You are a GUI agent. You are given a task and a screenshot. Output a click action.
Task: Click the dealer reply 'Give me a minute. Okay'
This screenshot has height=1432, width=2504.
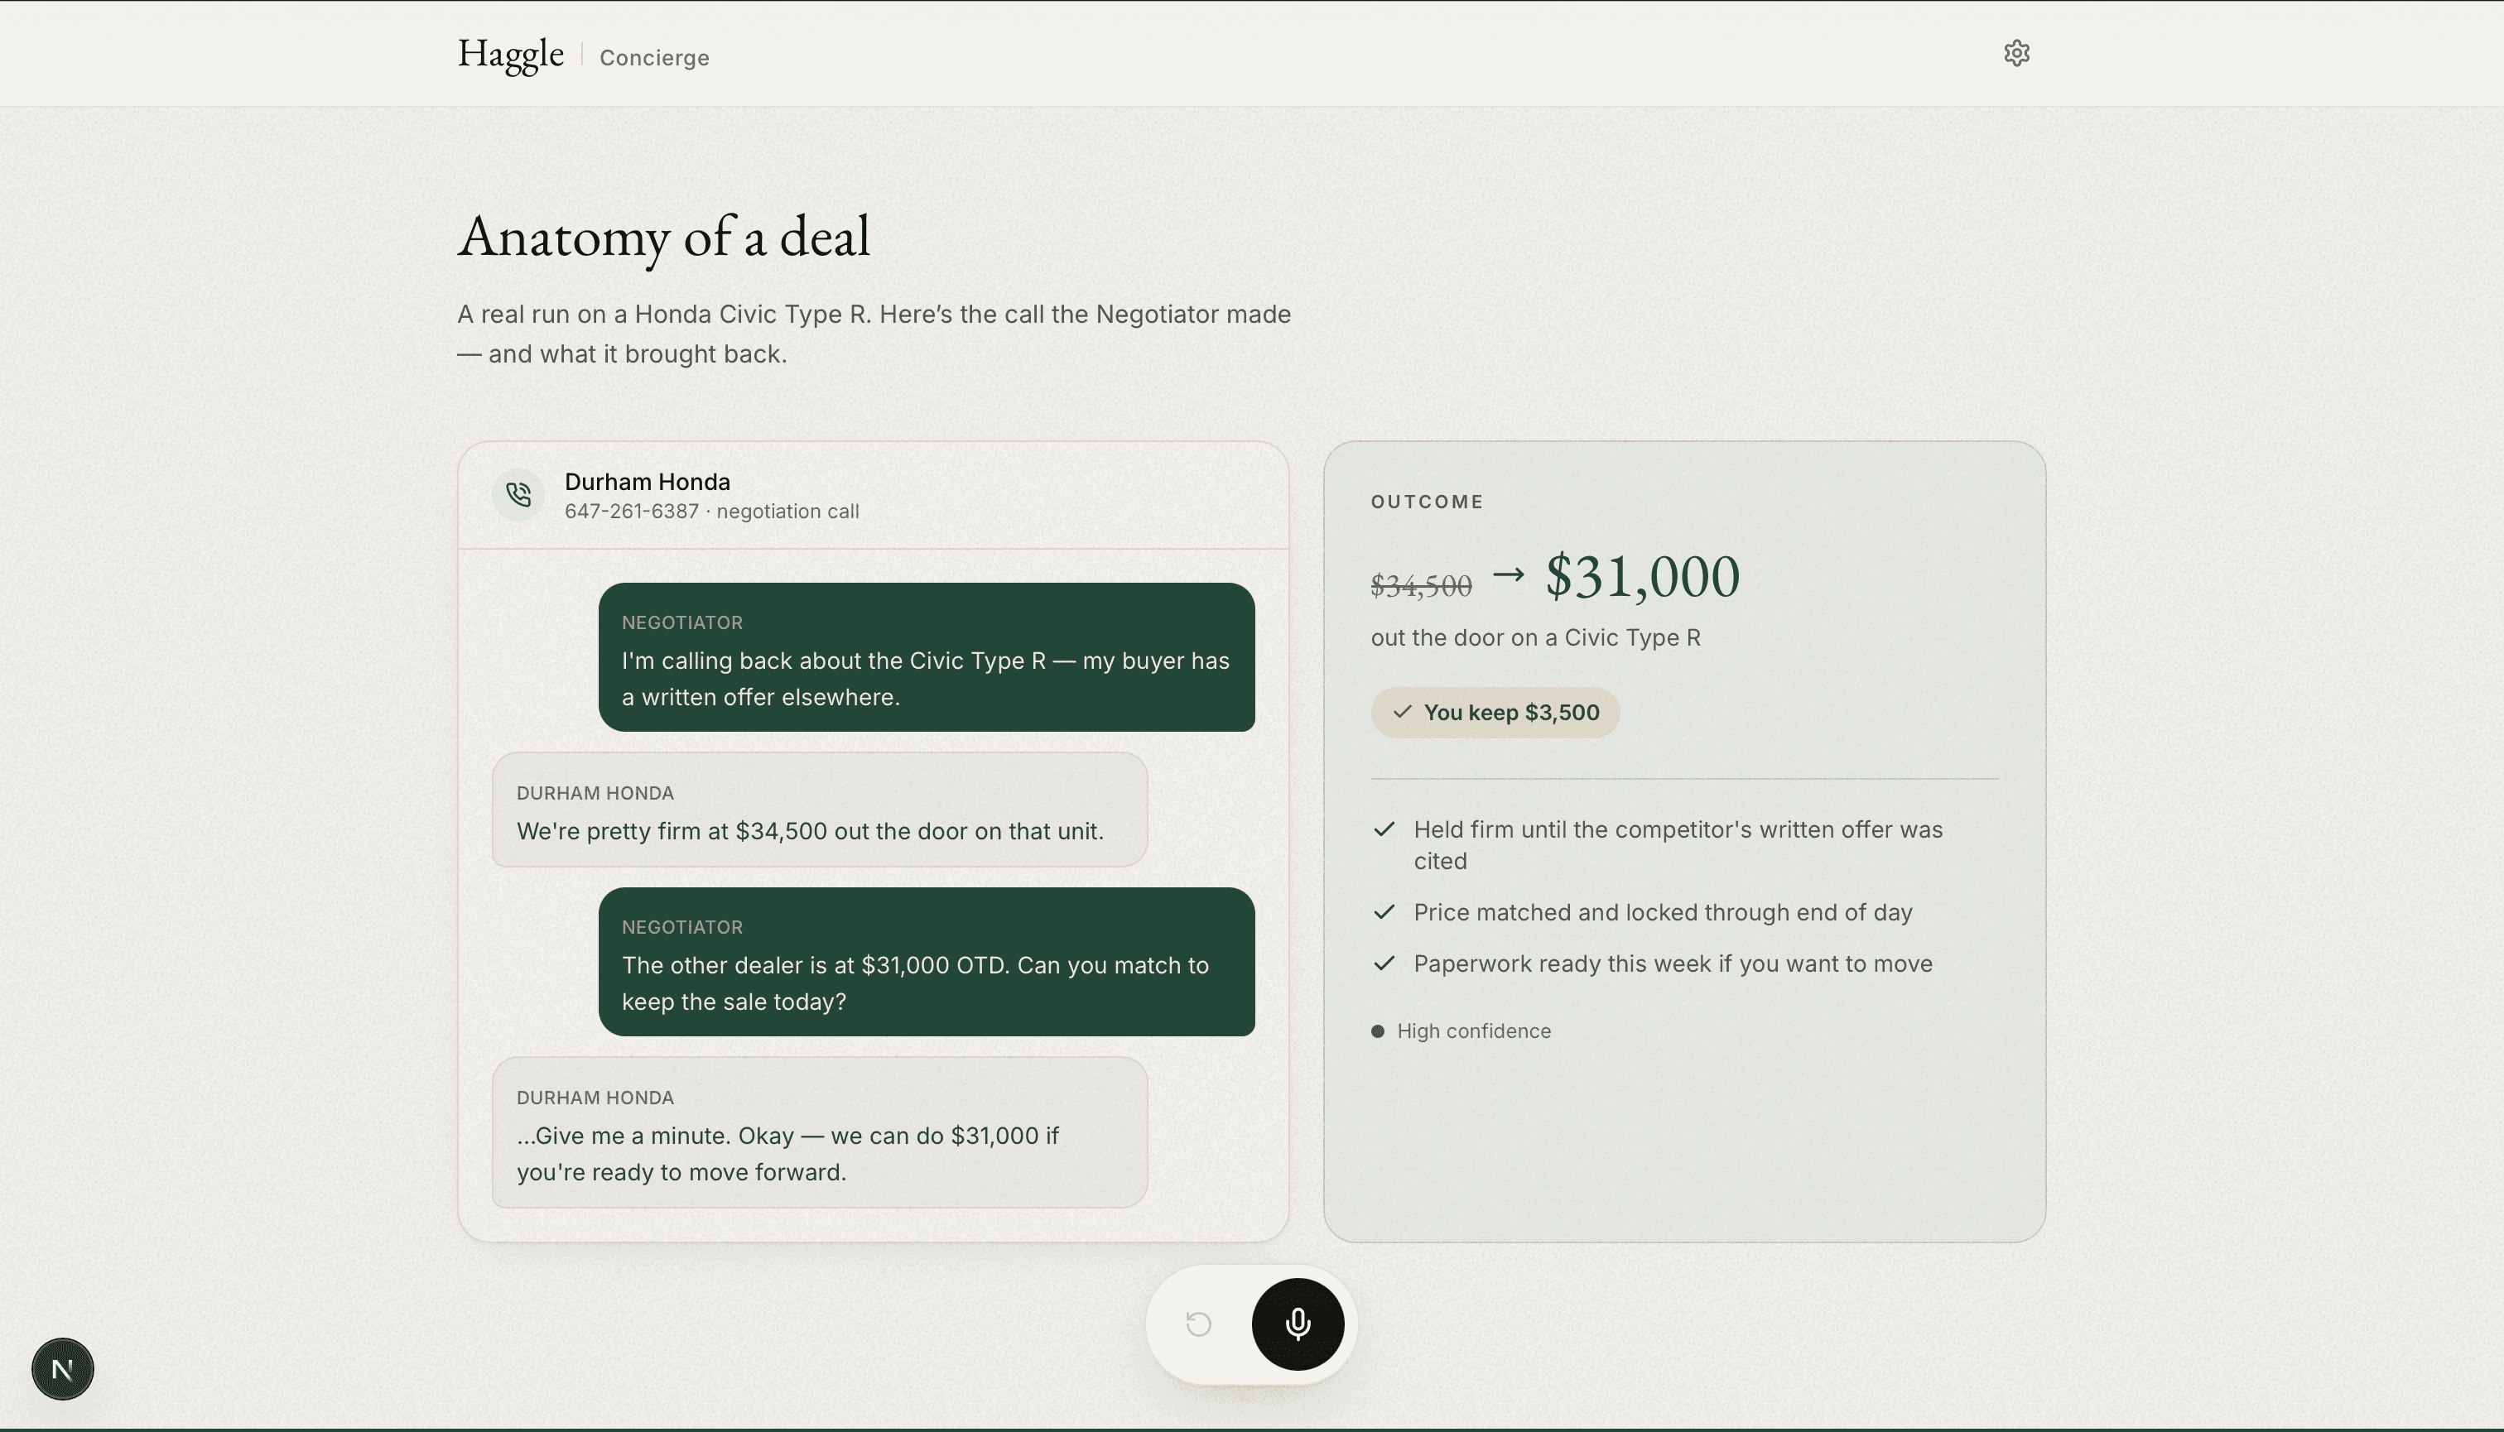pos(820,1132)
